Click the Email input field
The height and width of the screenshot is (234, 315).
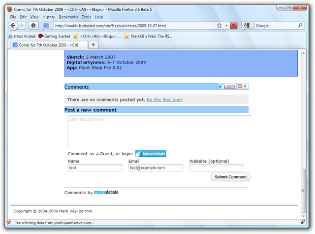click(x=156, y=168)
